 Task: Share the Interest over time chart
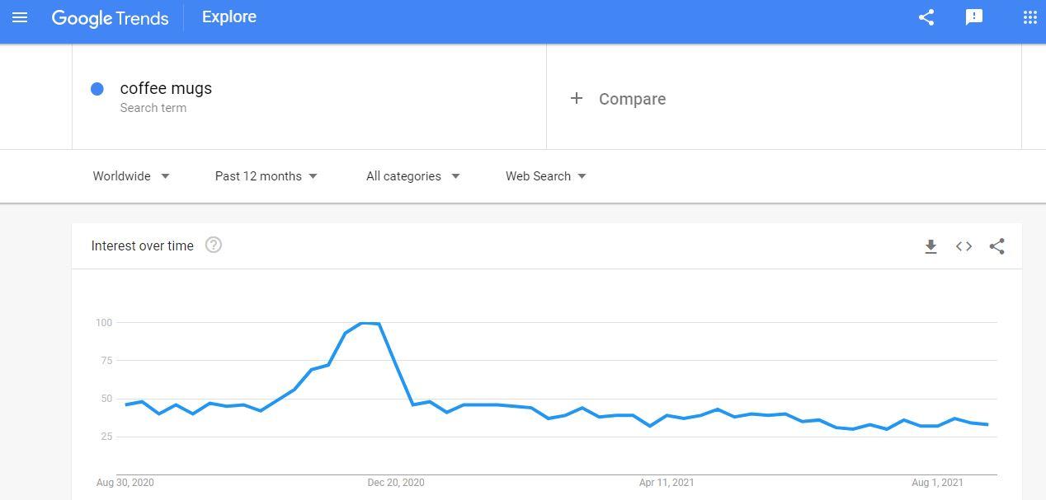point(997,246)
